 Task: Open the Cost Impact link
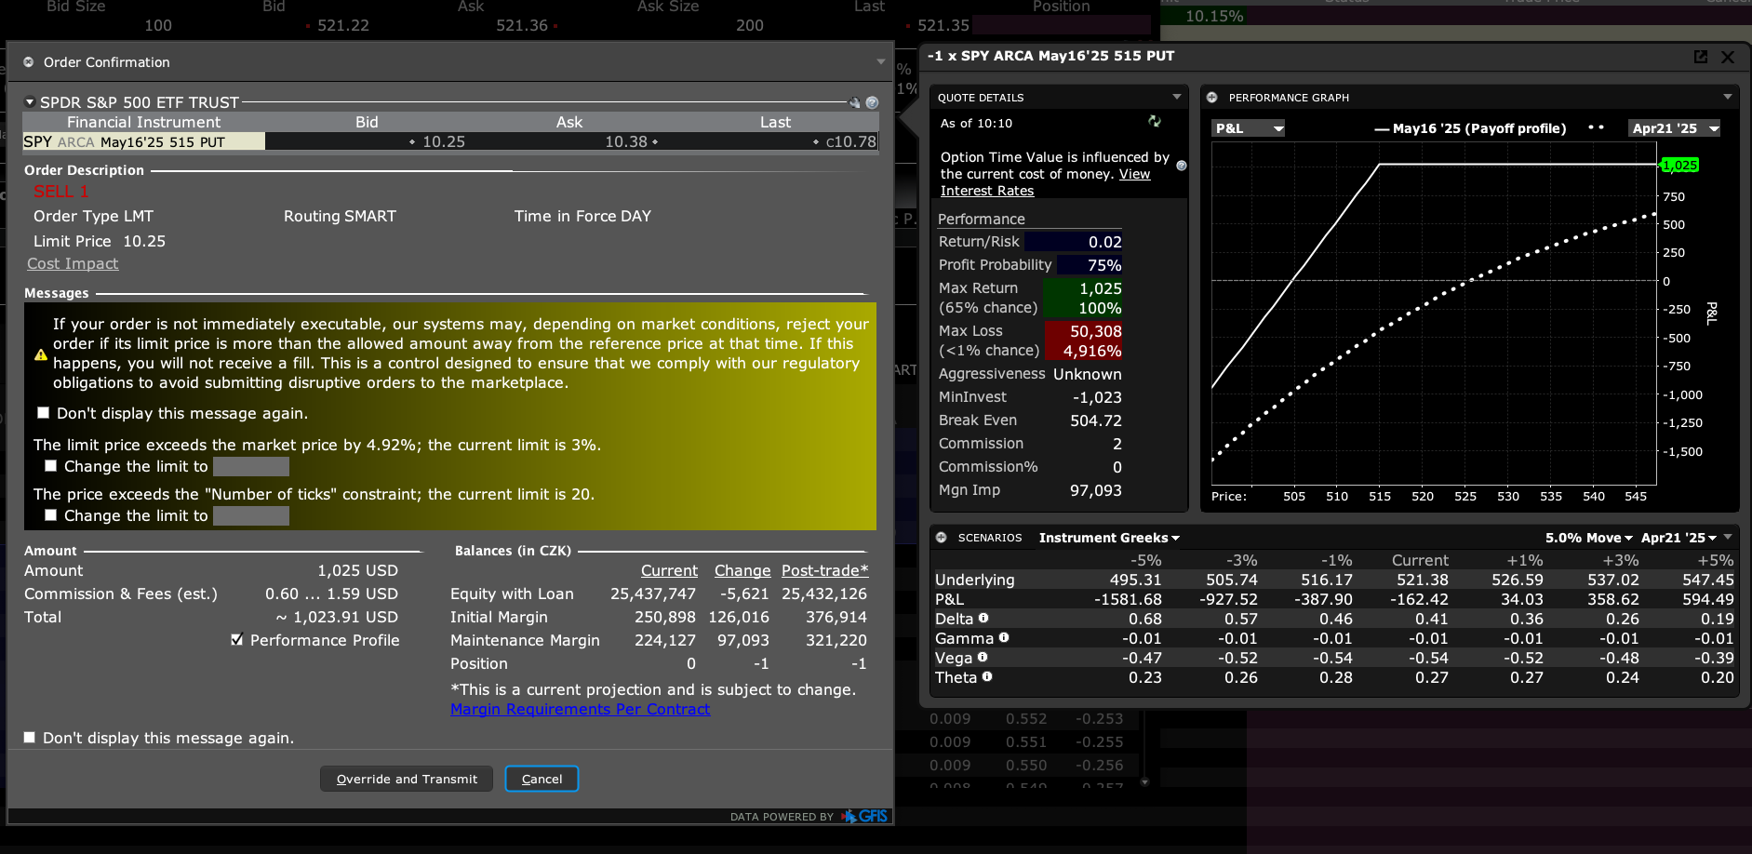pos(73,263)
